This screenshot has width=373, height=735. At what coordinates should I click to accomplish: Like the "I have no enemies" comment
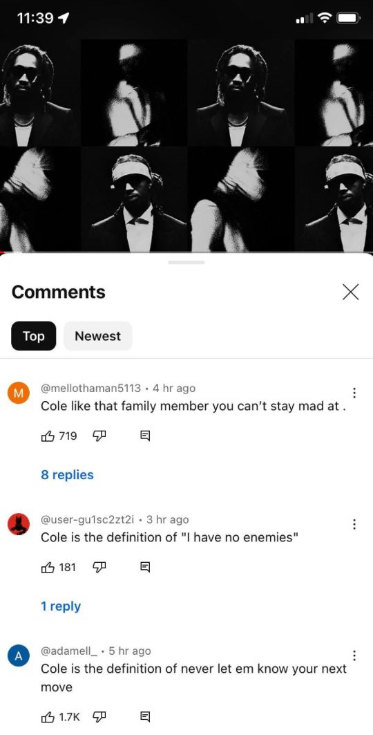48,568
